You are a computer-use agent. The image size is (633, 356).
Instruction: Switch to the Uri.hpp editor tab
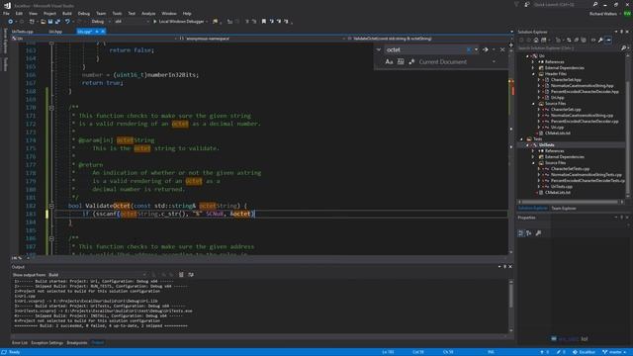coord(55,32)
